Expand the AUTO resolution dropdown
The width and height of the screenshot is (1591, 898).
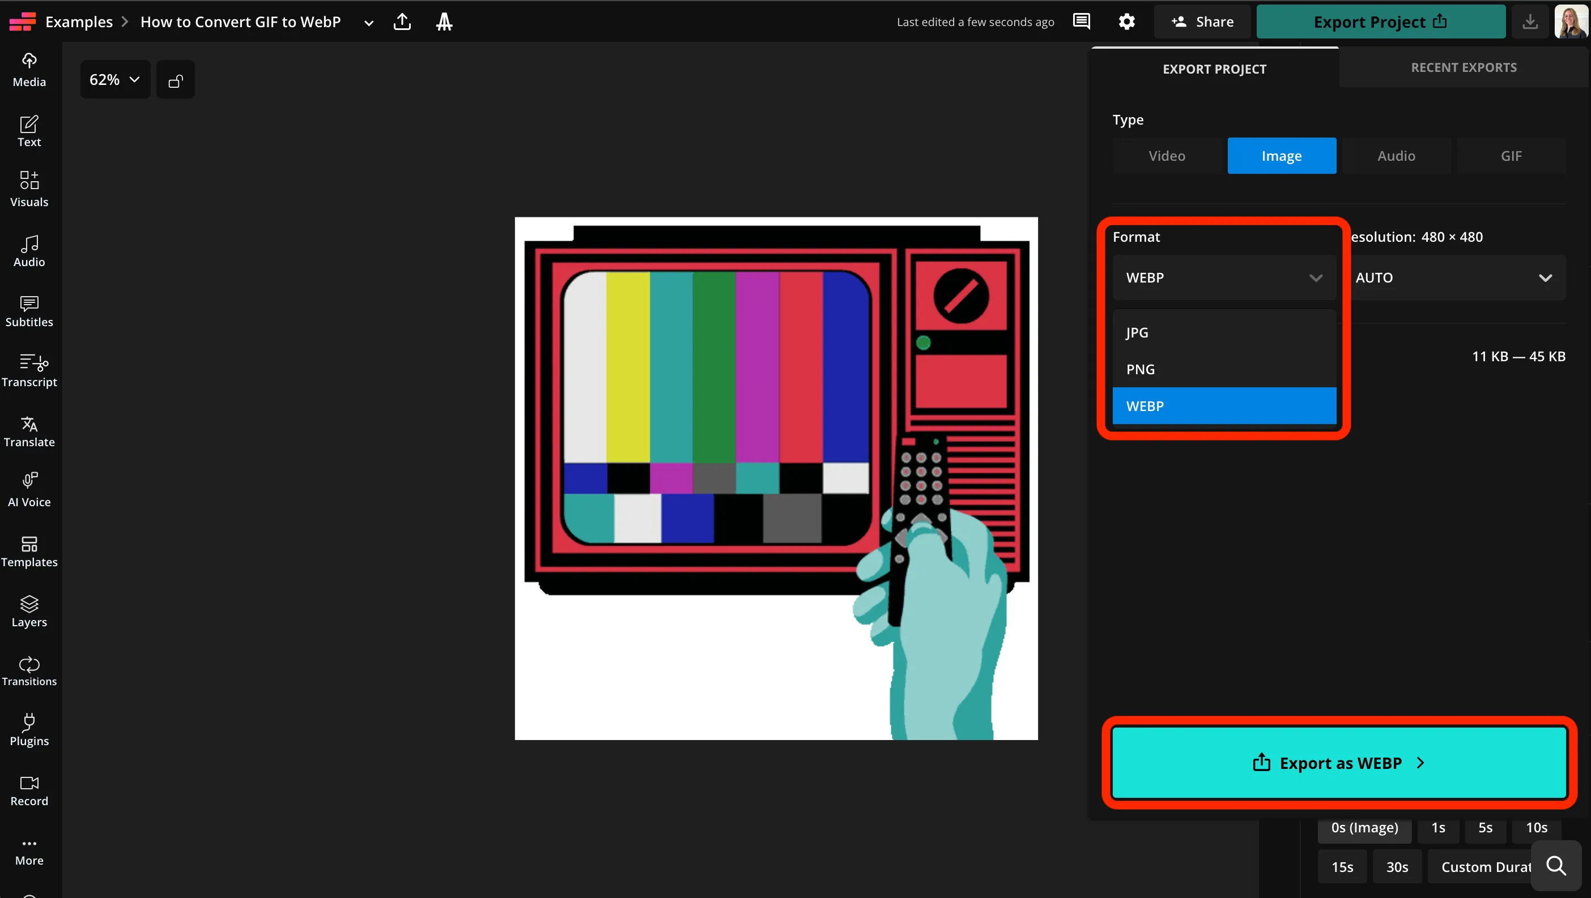1458,277
